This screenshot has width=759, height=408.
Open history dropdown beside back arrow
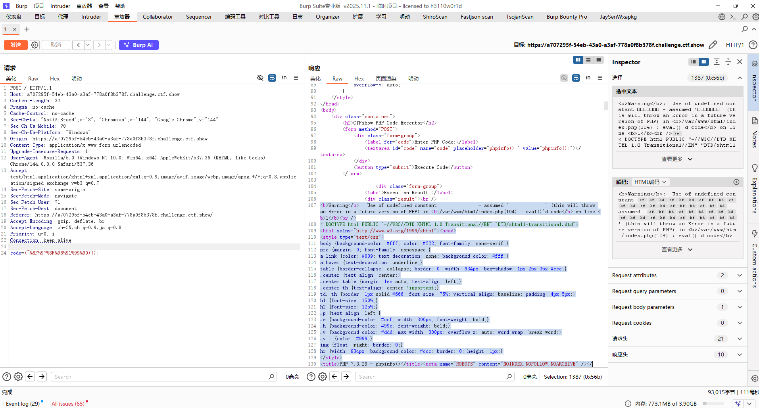(88, 45)
